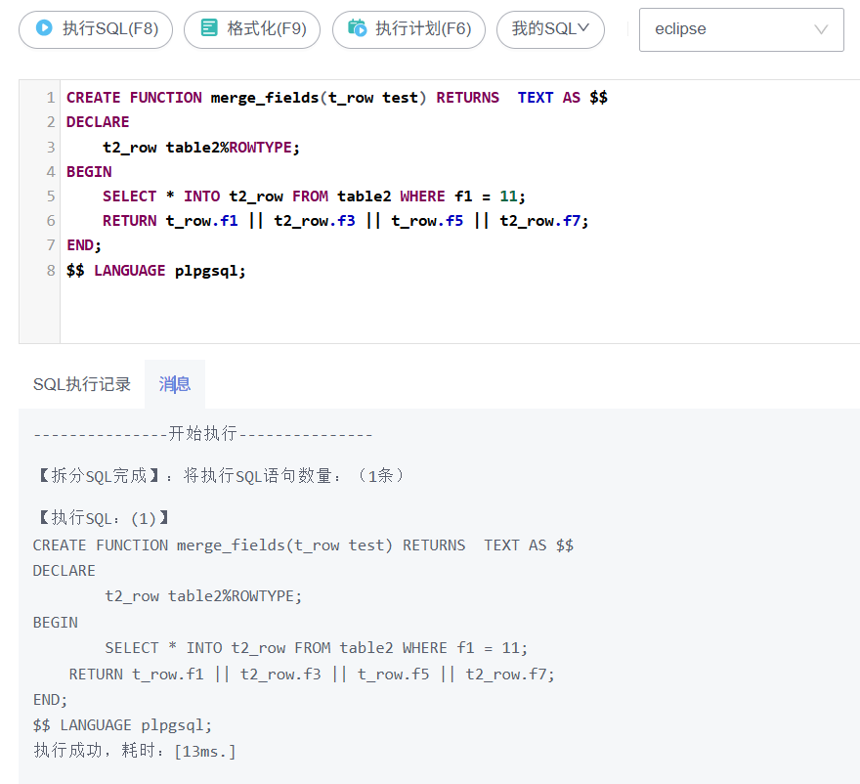Click SELECT * INTO line in message output
Image resolution: width=860 pixels, height=784 pixels.
click(317, 648)
